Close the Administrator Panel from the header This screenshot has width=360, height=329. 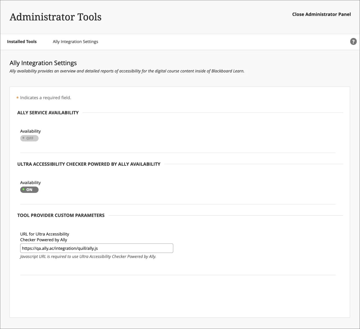[x=321, y=14]
